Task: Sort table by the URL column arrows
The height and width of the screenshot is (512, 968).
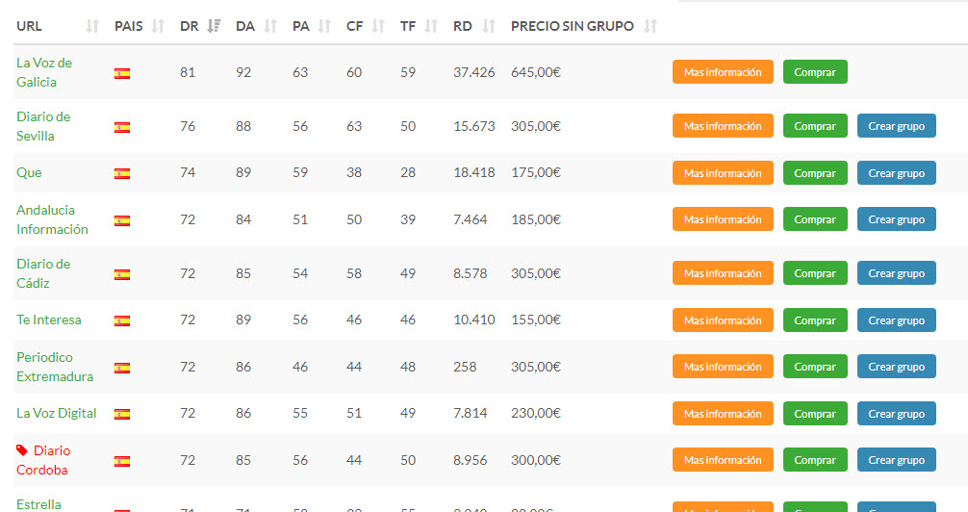Action: click(92, 26)
